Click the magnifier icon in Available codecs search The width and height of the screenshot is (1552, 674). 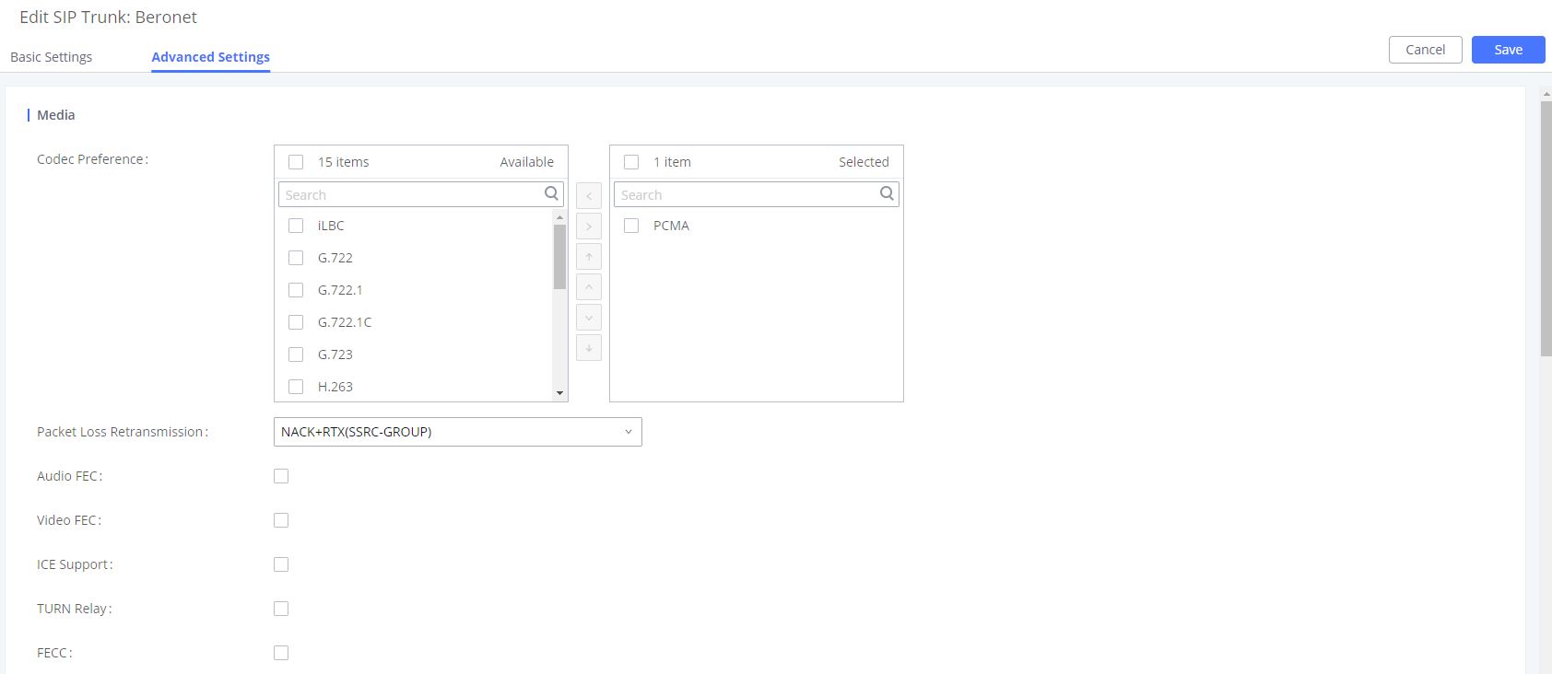click(551, 193)
